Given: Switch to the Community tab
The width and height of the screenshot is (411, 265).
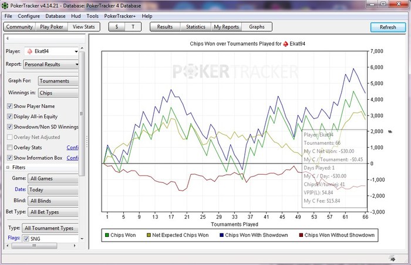Looking at the screenshot, I should [19, 27].
